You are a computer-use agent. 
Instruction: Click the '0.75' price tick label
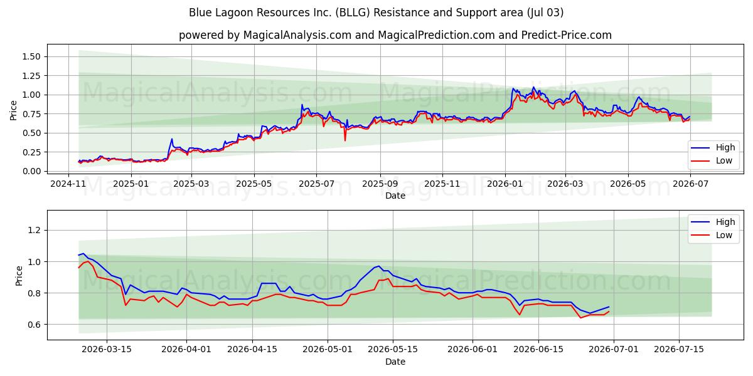pyautogui.click(x=31, y=114)
